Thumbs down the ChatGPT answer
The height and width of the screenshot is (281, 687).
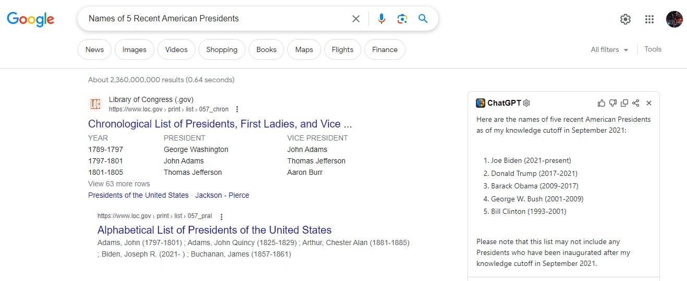click(613, 103)
